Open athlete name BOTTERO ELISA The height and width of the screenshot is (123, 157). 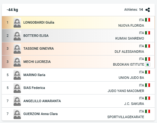click(36, 36)
